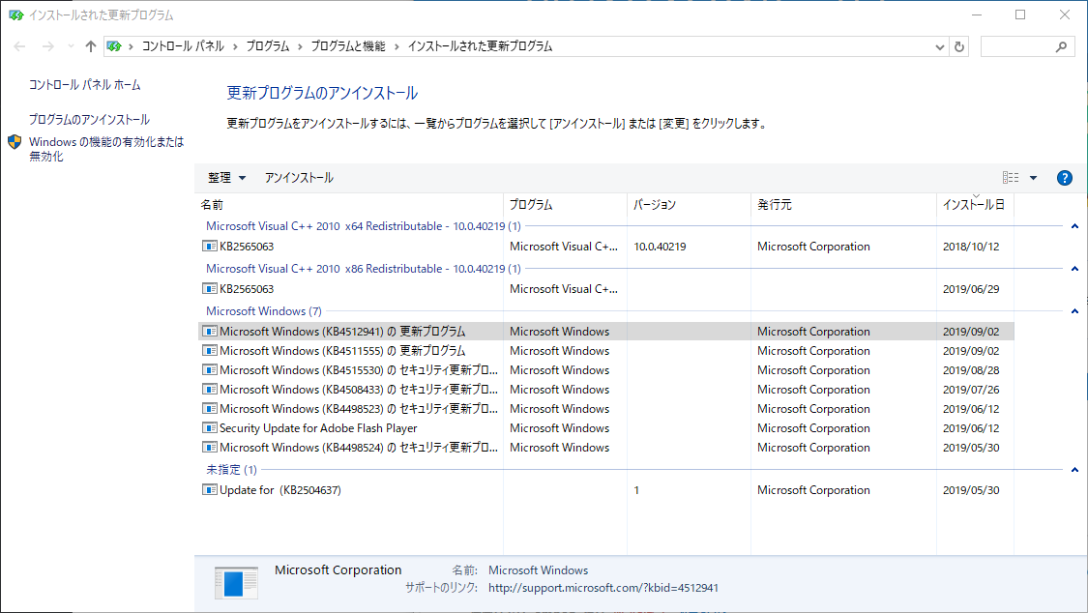Select the KB4511555 update row
1088x613 pixels.
click(x=605, y=351)
